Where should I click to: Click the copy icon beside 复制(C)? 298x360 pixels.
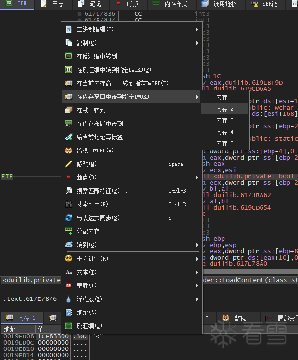[68, 43]
